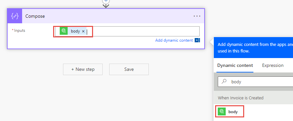The width and height of the screenshot is (293, 121).
Task: Select the Dynamic content tab
Action: click(x=235, y=65)
